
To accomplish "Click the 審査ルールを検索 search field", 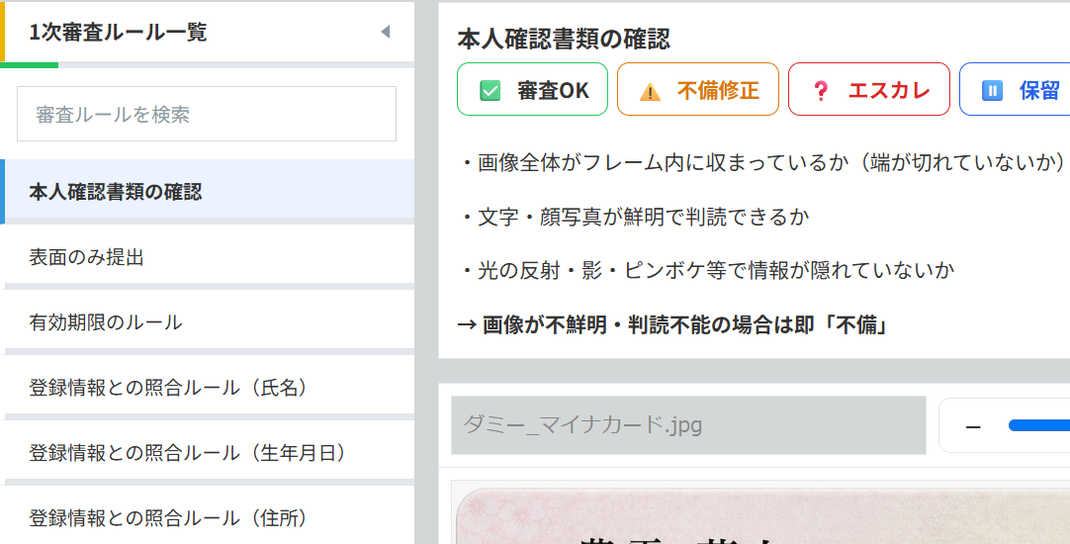I will click(206, 114).
